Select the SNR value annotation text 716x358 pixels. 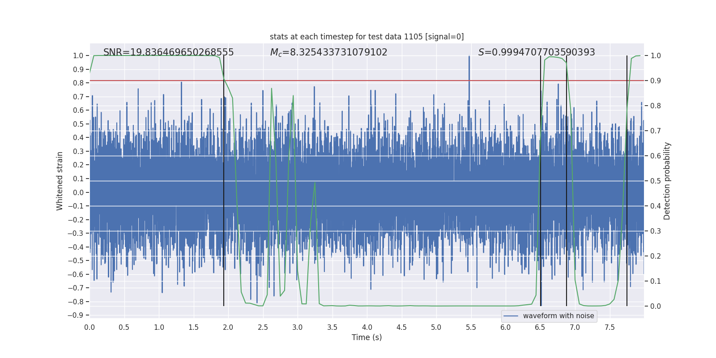[168, 52]
